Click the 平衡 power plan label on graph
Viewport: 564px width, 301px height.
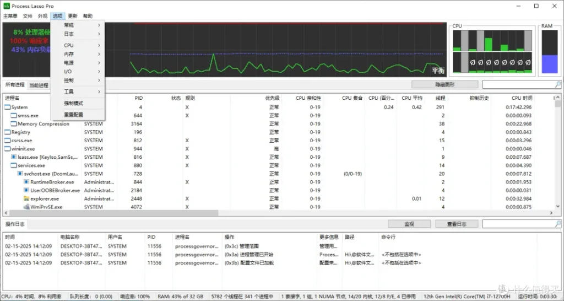(438, 70)
